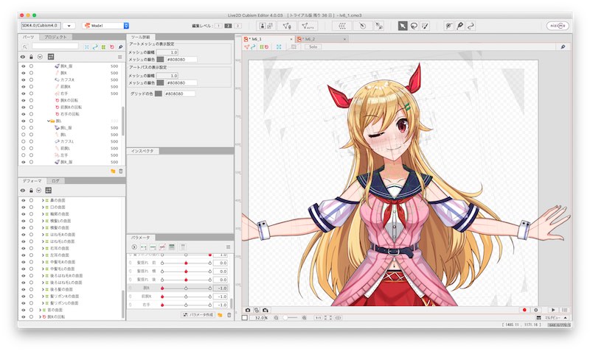Click the search magnifier in Parts panel
This screenshot has height=351, width=590.
point(25,47)
